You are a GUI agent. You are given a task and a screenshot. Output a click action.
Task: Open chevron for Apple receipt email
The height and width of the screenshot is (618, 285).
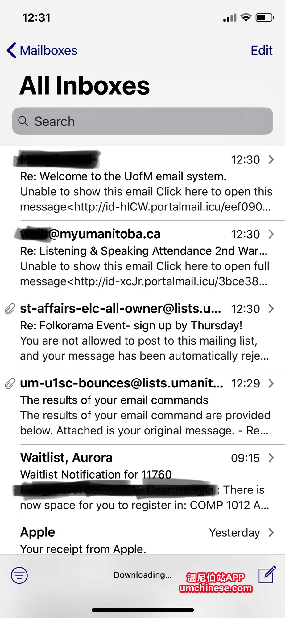tap(271, 532)
